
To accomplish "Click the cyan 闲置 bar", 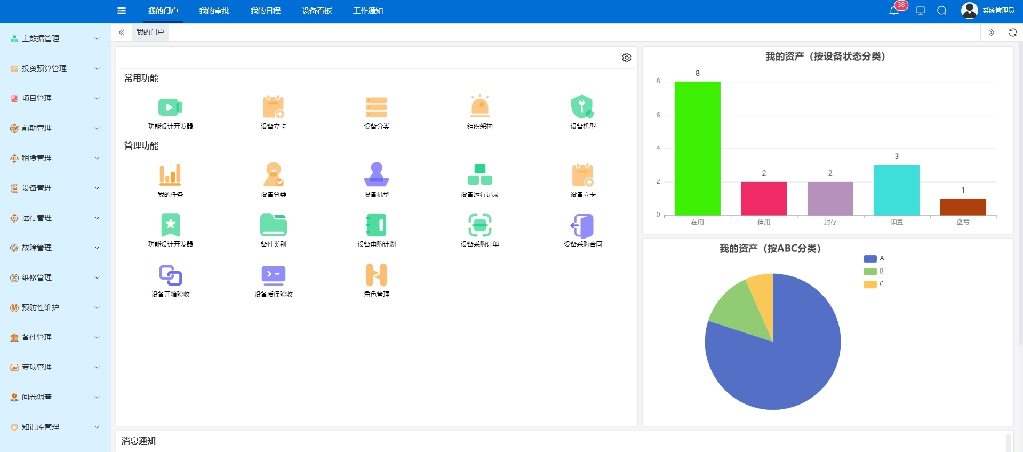I will coord(897,191).
